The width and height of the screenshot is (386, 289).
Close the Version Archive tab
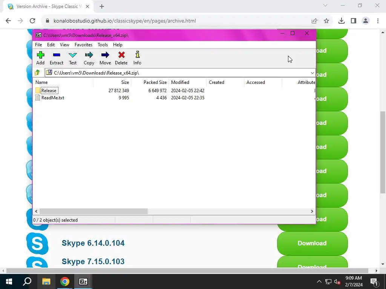pos(87,6)
